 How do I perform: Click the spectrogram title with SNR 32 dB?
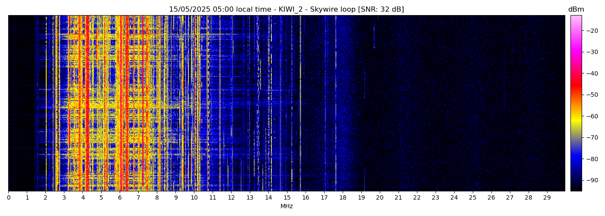pos(286,10)
